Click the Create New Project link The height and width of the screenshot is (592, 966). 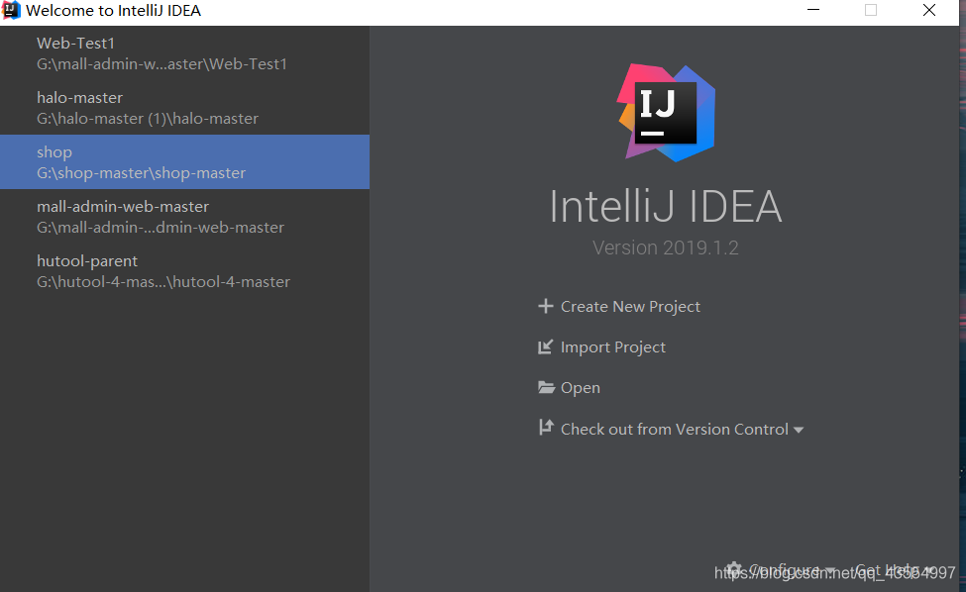630,307
